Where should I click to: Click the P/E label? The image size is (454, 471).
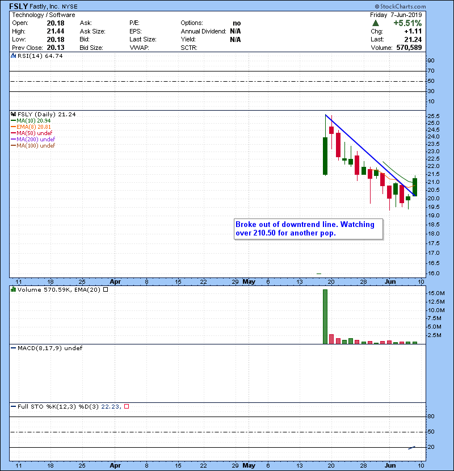click(134, 23)
